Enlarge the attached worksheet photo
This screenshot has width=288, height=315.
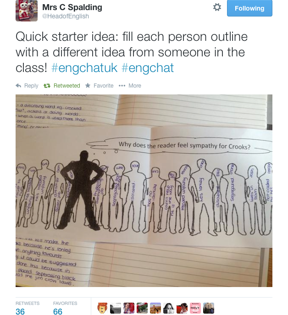(144, 191)
